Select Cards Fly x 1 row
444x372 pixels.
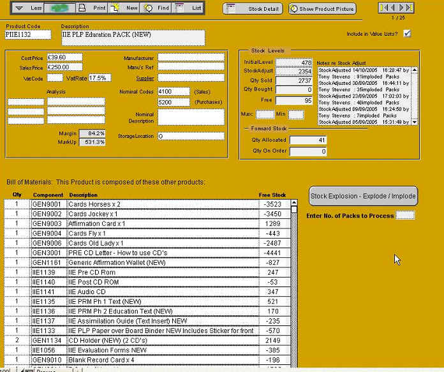(x=147, y=234)
